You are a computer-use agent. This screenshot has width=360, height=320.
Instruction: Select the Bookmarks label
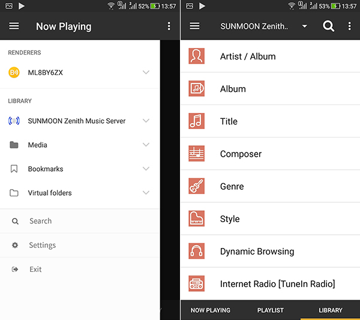click(x=46, y=169)
